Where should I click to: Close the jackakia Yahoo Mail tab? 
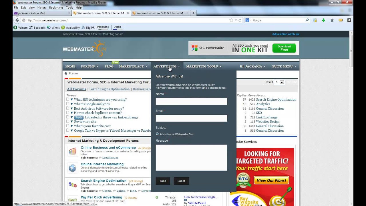pyautogui.click(x=69, y=13)
